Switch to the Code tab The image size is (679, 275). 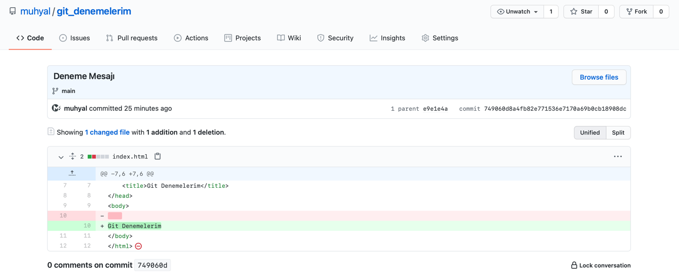[30, 38]
